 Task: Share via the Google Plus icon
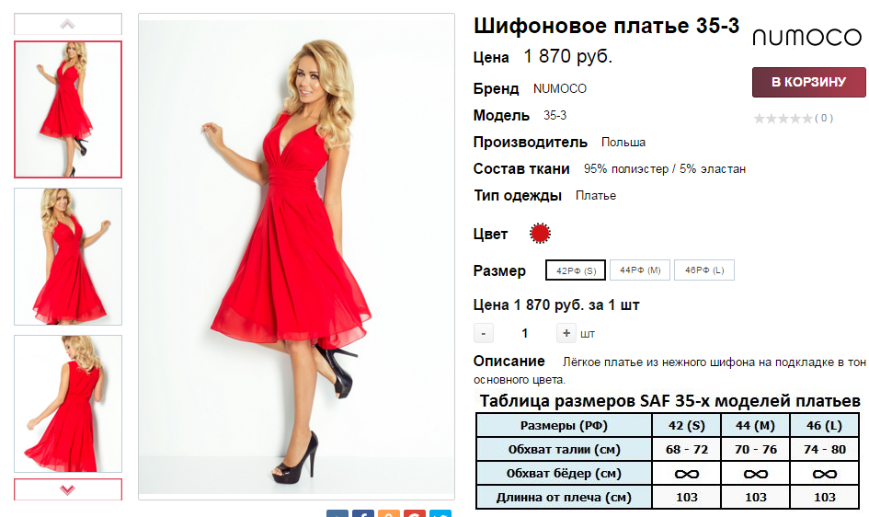pos(415,513)
